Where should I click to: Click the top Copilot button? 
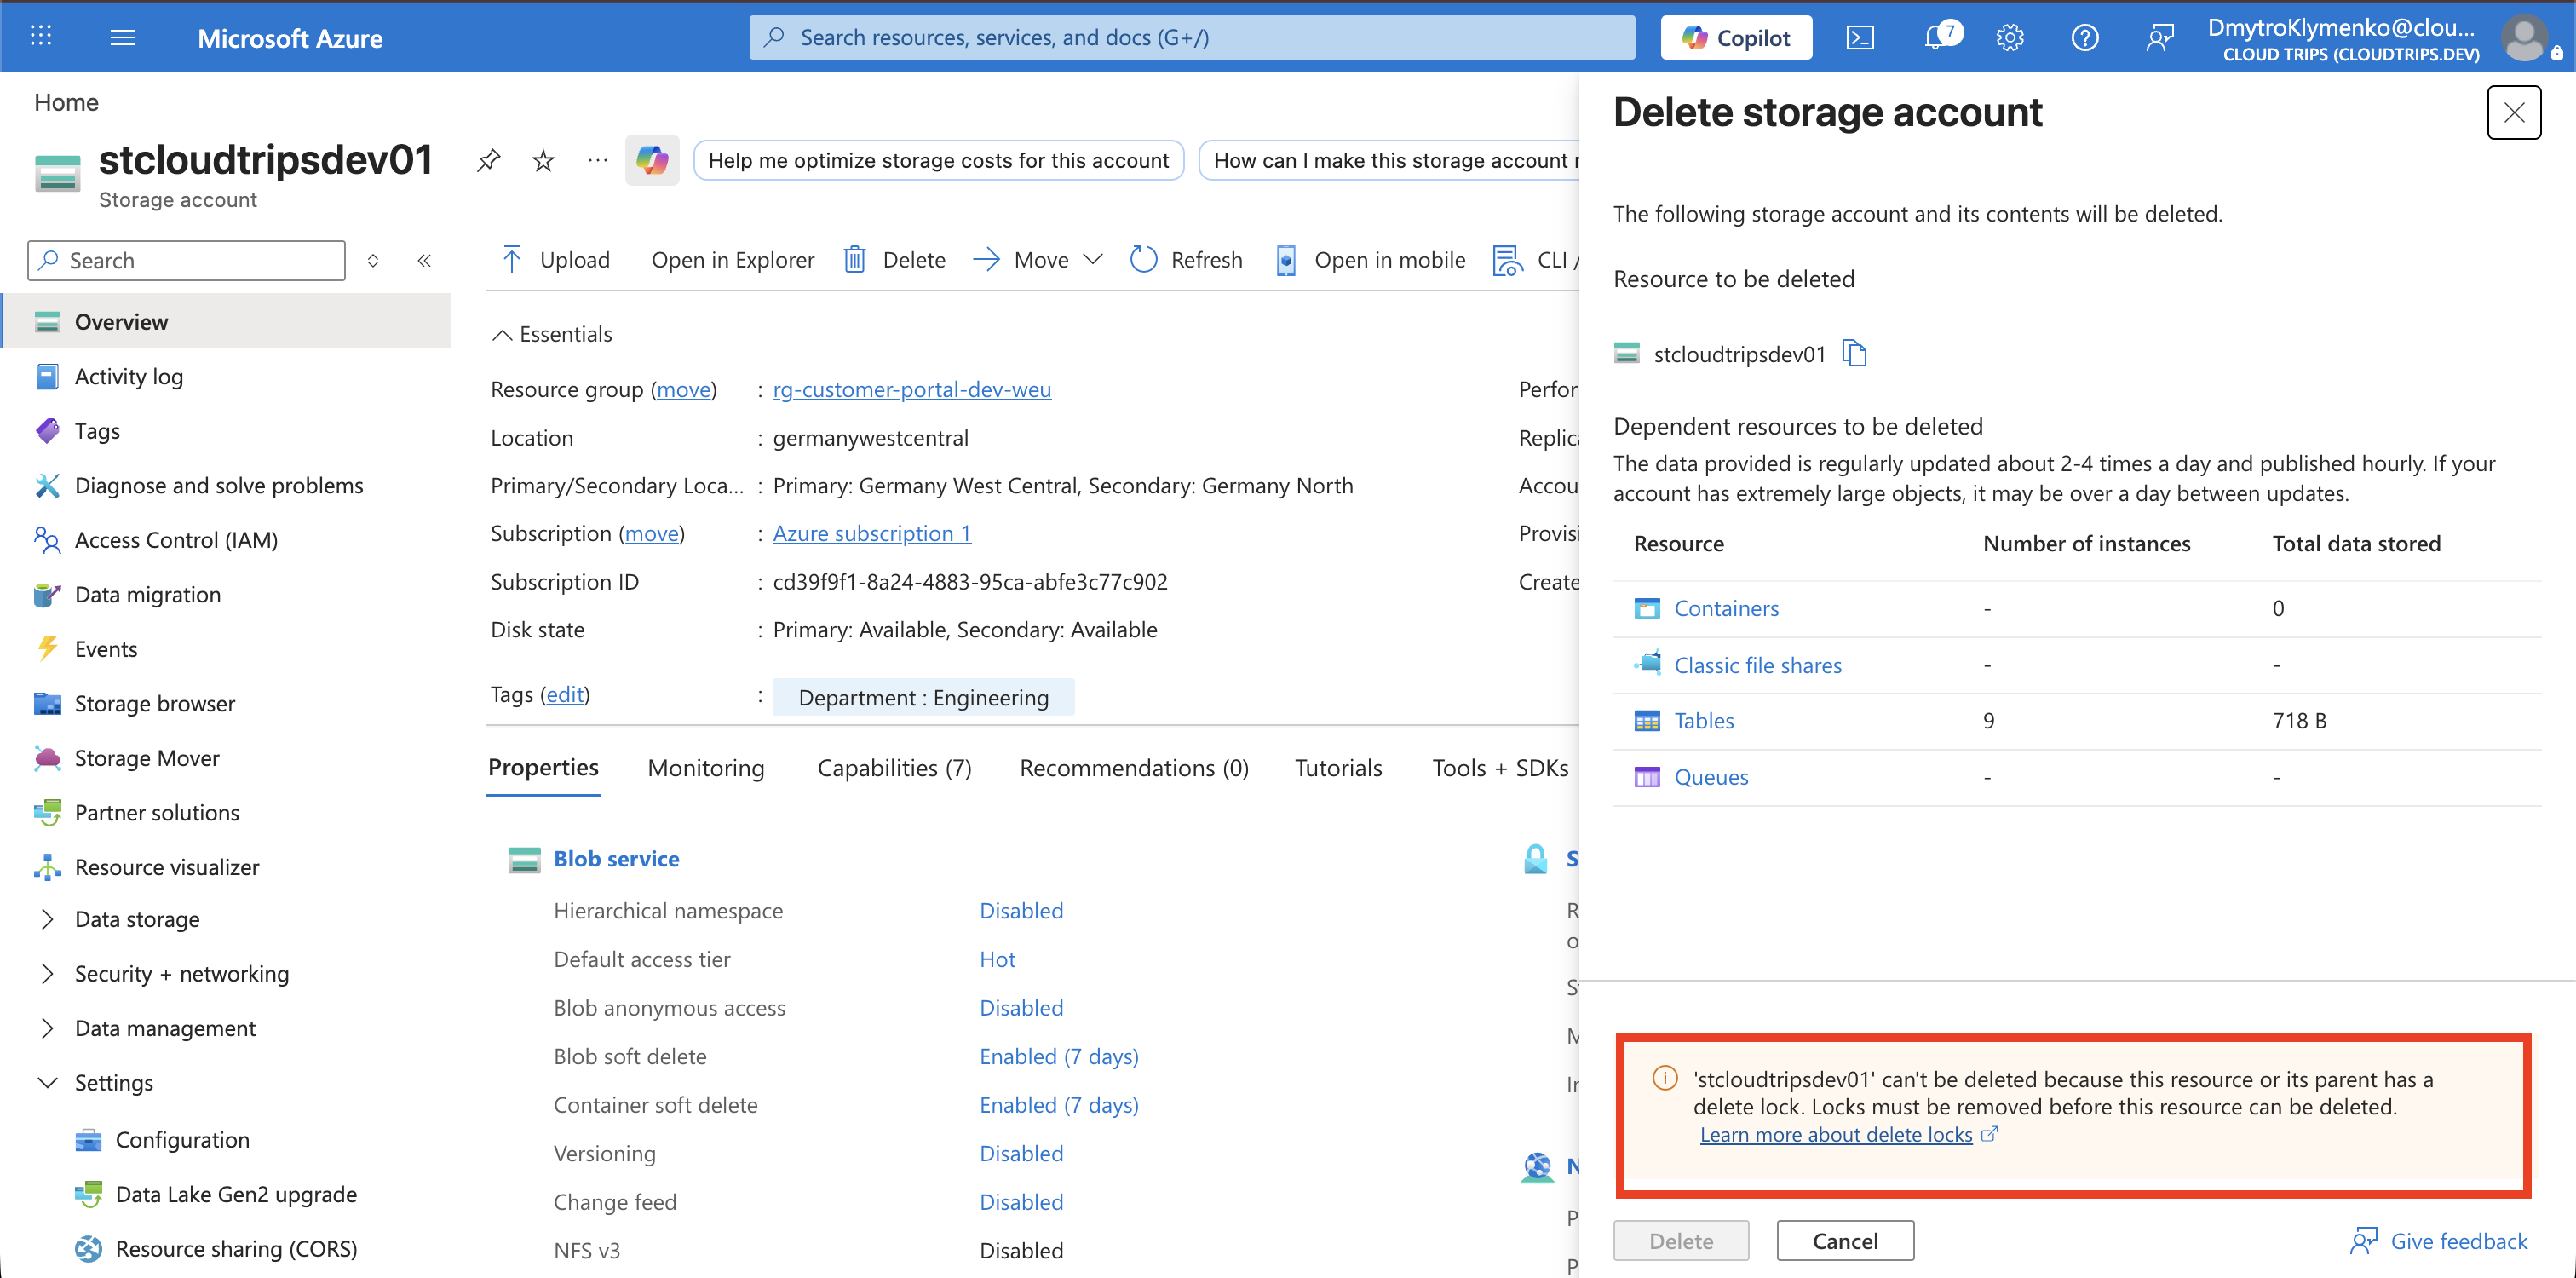tap(1736, 38)
